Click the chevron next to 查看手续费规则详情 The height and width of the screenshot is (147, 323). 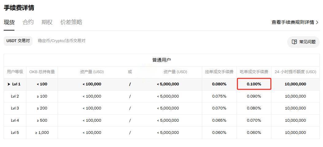click(317, 22)
